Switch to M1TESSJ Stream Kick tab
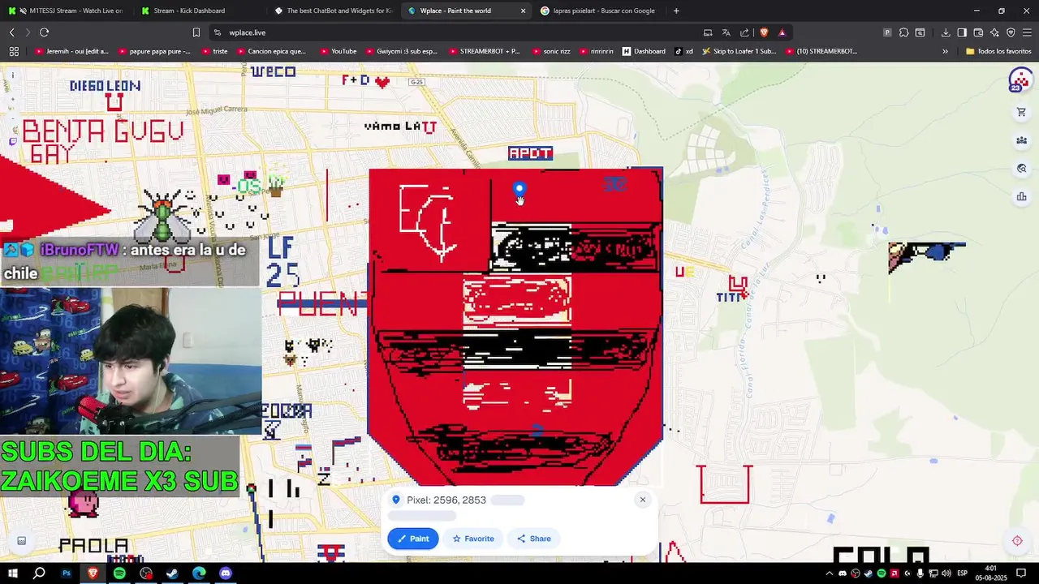The image size is (1039, 584). point(67,11)
